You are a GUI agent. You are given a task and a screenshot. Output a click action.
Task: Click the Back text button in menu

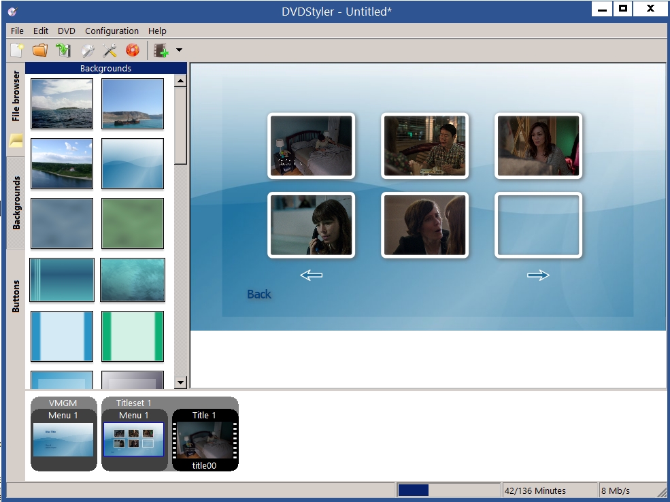(x=259, y=295)
